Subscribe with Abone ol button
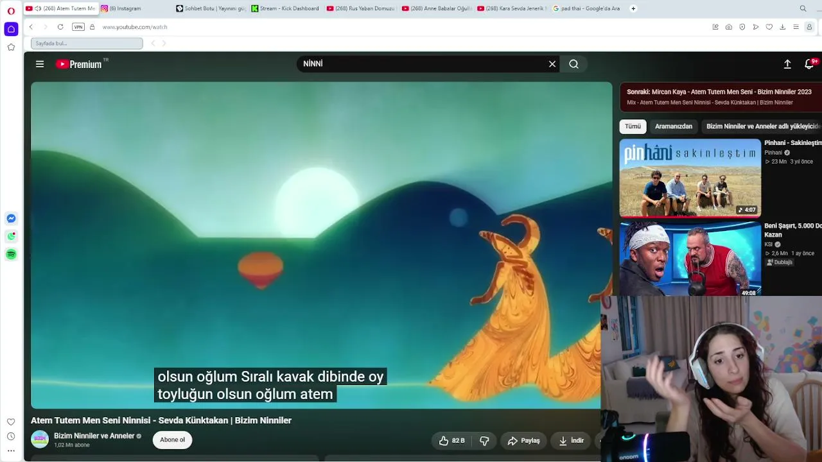Image resolution: width=822 pixels, height=462 pixels. point(172,440)
